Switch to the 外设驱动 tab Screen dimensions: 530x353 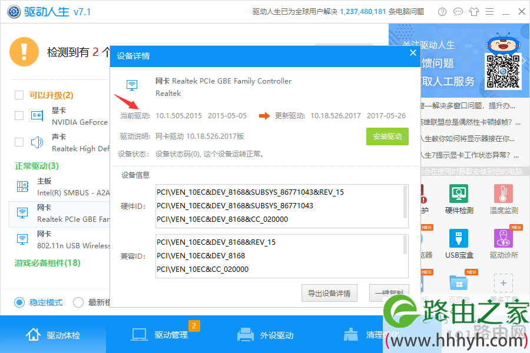266,335
